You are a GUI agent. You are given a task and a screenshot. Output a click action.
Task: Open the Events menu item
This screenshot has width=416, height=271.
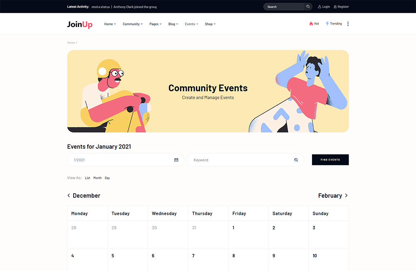pyautogui.click(x=191, y=24)
